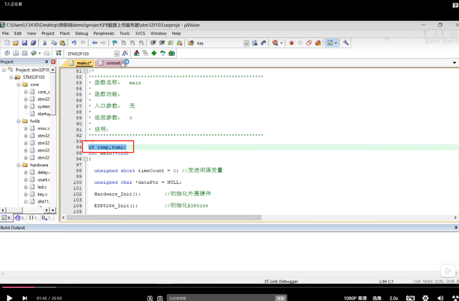Click the video volume speaker icon
Viewport: 459px width, 301px height.
(440, 298)
